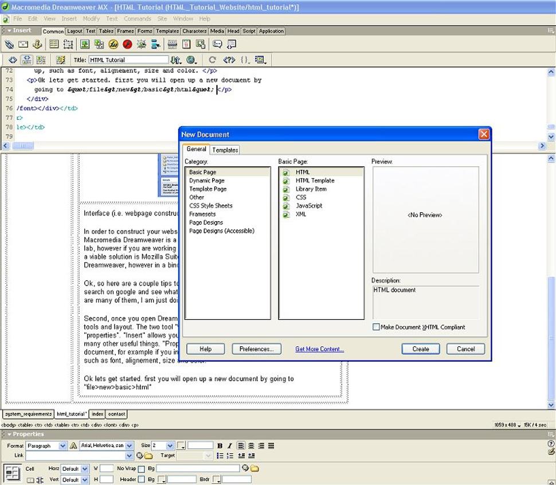The width and height of the screenshot is (556, 485).
Task: Insert Flash movie icon
Action: coord(127,44)
